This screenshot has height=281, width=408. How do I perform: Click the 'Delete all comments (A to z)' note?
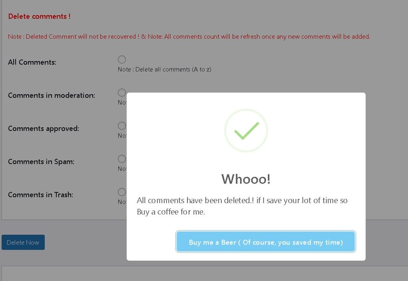tap(164, 69)
